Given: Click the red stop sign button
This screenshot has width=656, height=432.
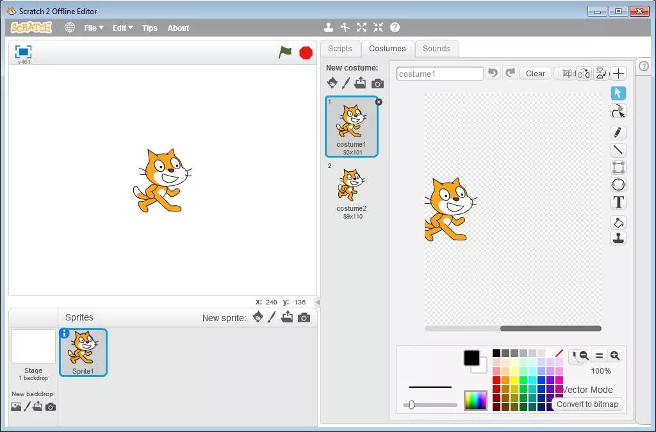Looking at the screenshot, I should (x=306, y=53).
